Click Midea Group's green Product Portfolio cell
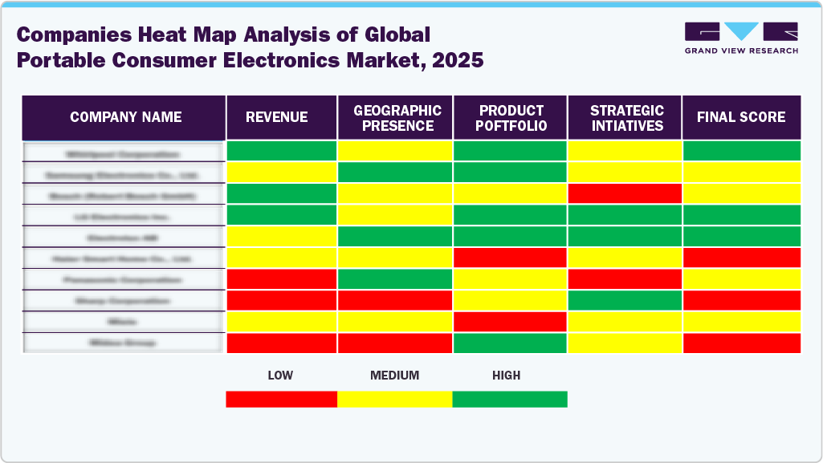823x463 pixels. tap(511, 343)
